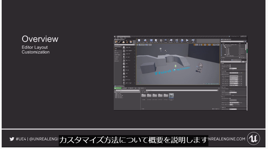Select the cube asset thumbnail in Content Browser

(x=171, y=96)
